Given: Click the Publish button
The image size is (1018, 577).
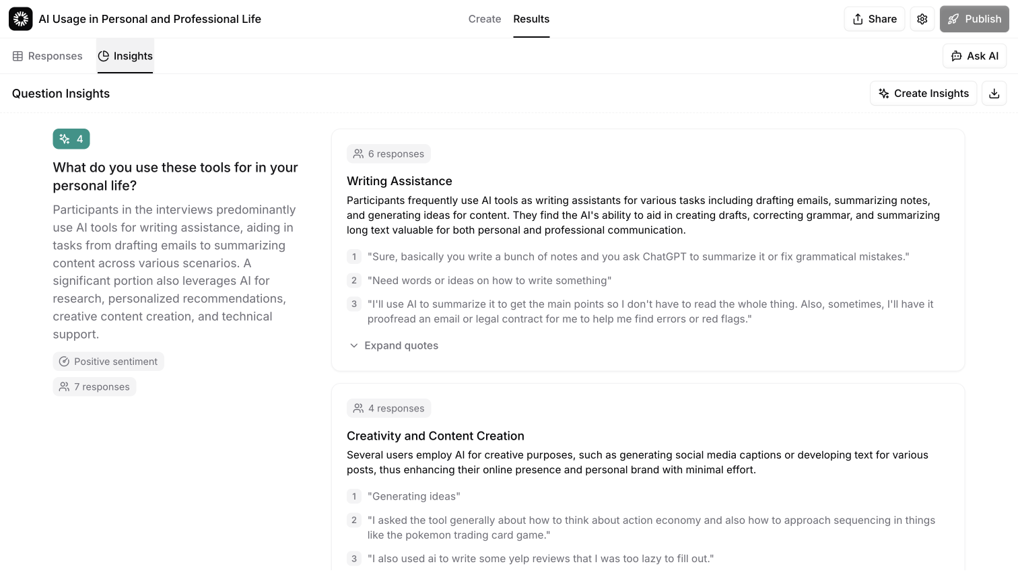Looking at the screenshot, I should point(974,19).
